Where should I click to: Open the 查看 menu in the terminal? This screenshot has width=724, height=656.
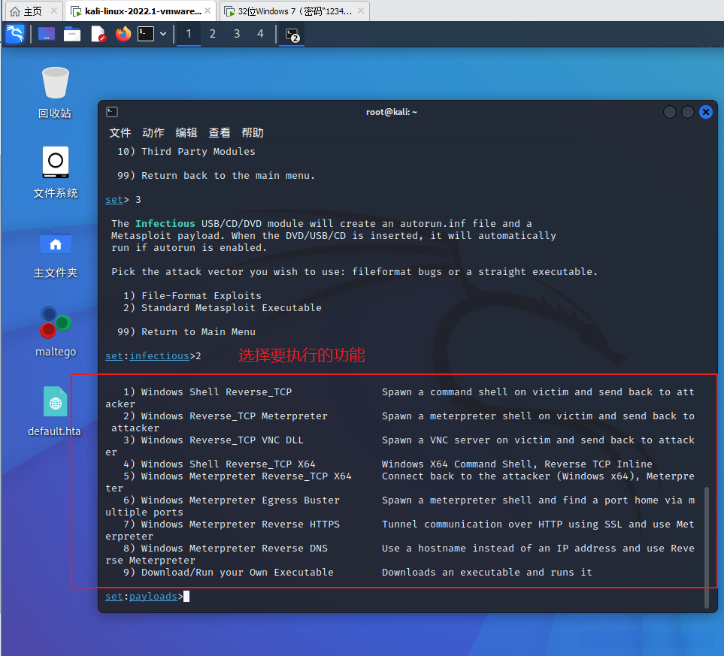(220, 133)
